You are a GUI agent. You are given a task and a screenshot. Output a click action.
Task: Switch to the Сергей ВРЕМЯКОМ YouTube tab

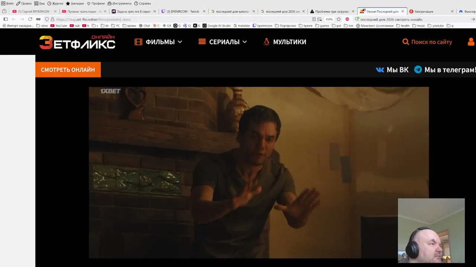point(33,11)
